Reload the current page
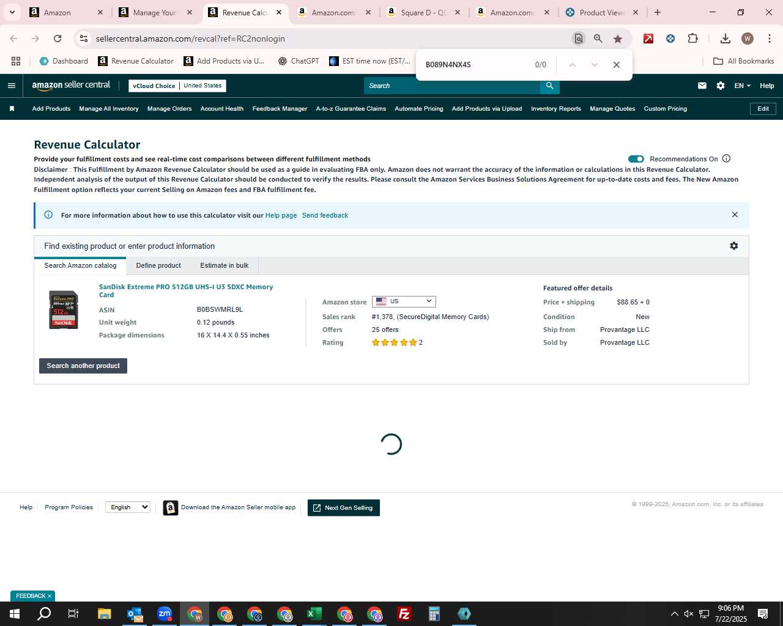Viewport: 783px width, 626px height. [58, 39]
